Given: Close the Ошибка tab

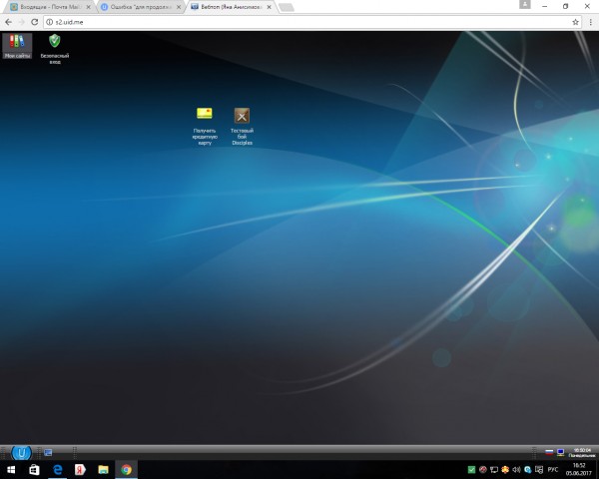Looking at the screenshot, I should click(179, 7).
